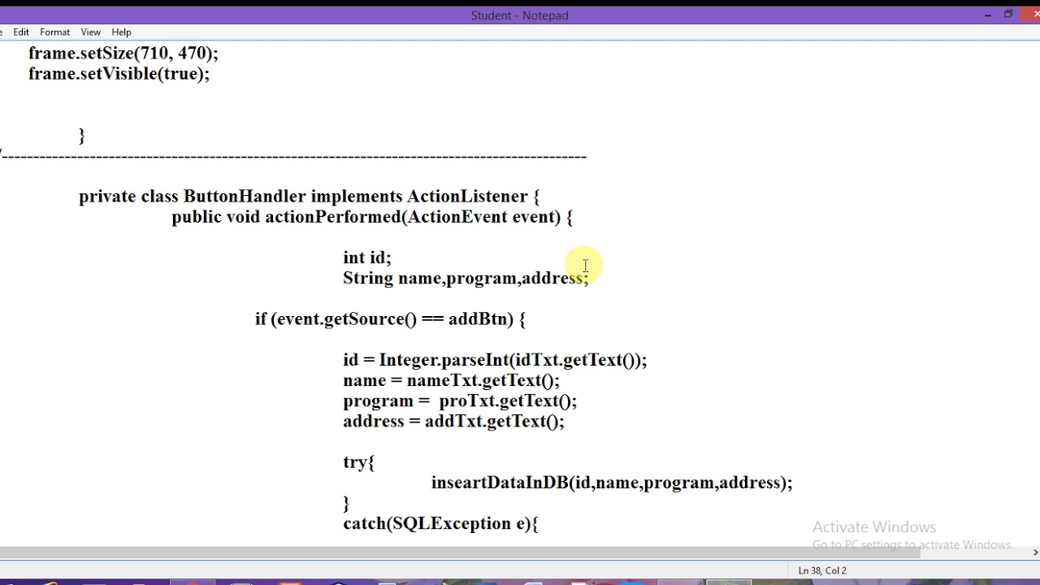This screenshot has width=1040, height=585.
Task: Click on the 'int id;' line
Action: (x=367, y=258)
